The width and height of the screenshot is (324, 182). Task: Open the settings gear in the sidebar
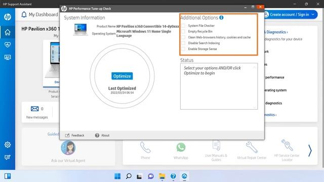tap(8, 145)
